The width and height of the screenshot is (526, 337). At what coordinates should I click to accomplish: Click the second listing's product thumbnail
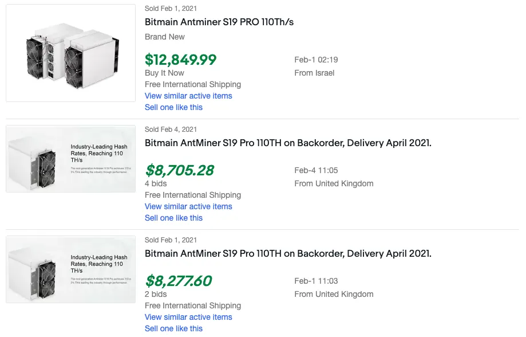point(70,158)
